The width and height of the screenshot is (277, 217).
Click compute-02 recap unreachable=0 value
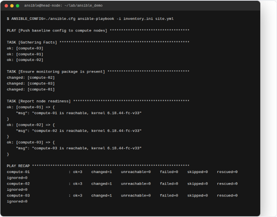136,184
